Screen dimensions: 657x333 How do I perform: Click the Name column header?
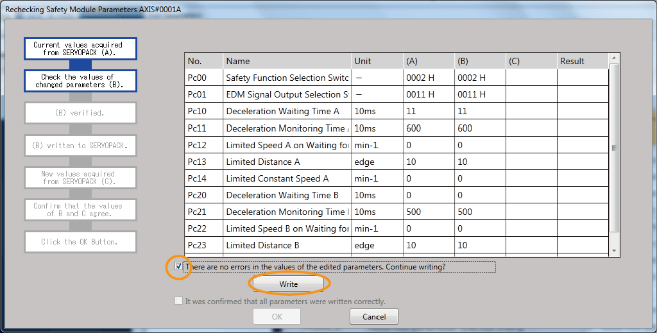click(x=287, y=61)
